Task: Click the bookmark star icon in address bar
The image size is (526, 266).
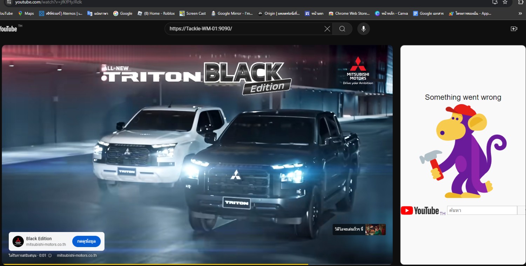Action: point(505,2)
